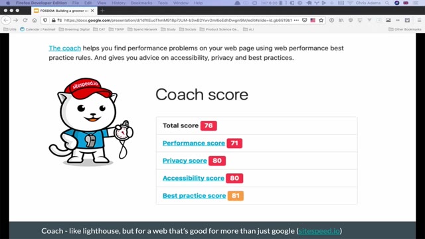425x239 pixels.
Task: Follow the sitespeed.io link in caption
Action: (x=319, y=231)
